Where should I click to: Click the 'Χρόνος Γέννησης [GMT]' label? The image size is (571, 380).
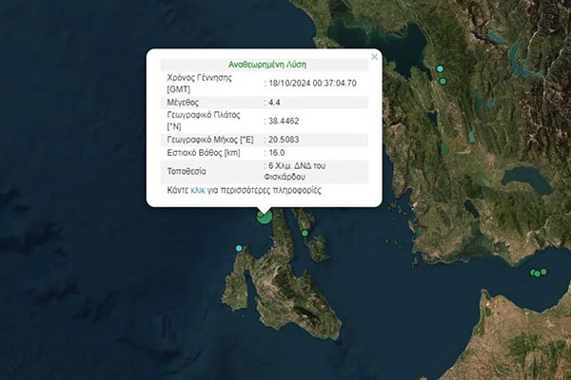point(202,83)
